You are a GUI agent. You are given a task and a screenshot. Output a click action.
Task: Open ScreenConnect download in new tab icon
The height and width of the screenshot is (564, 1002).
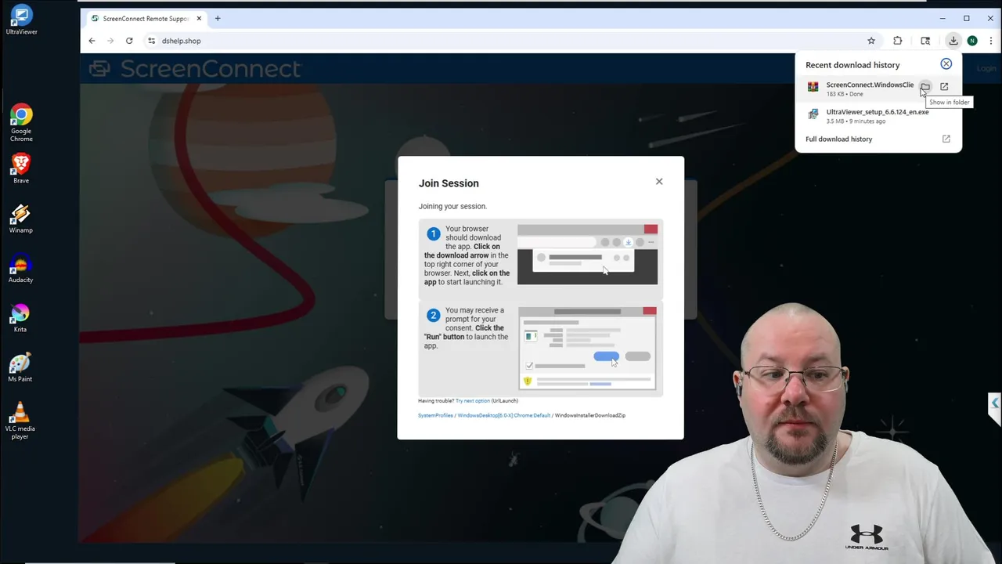(944, 86)
